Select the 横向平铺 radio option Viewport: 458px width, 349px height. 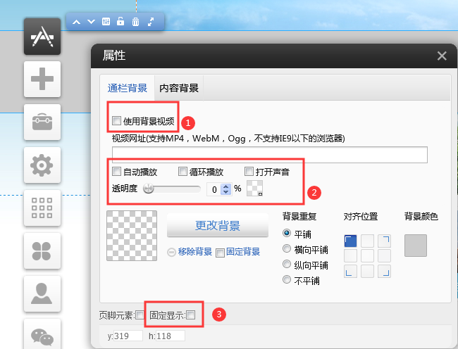287,249
